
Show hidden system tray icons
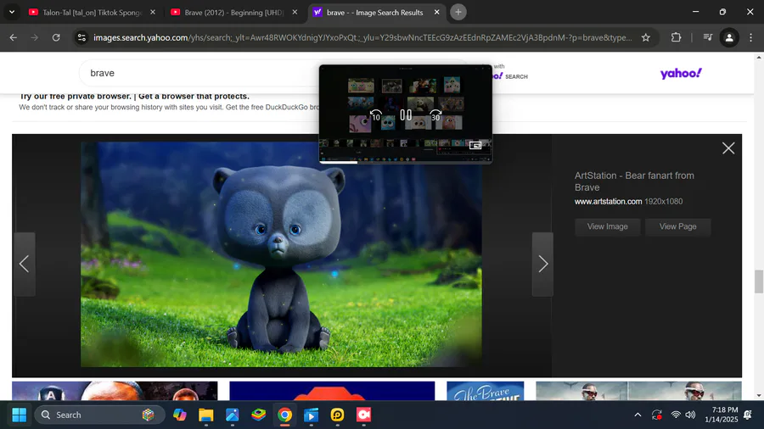[x=638, y=415]
